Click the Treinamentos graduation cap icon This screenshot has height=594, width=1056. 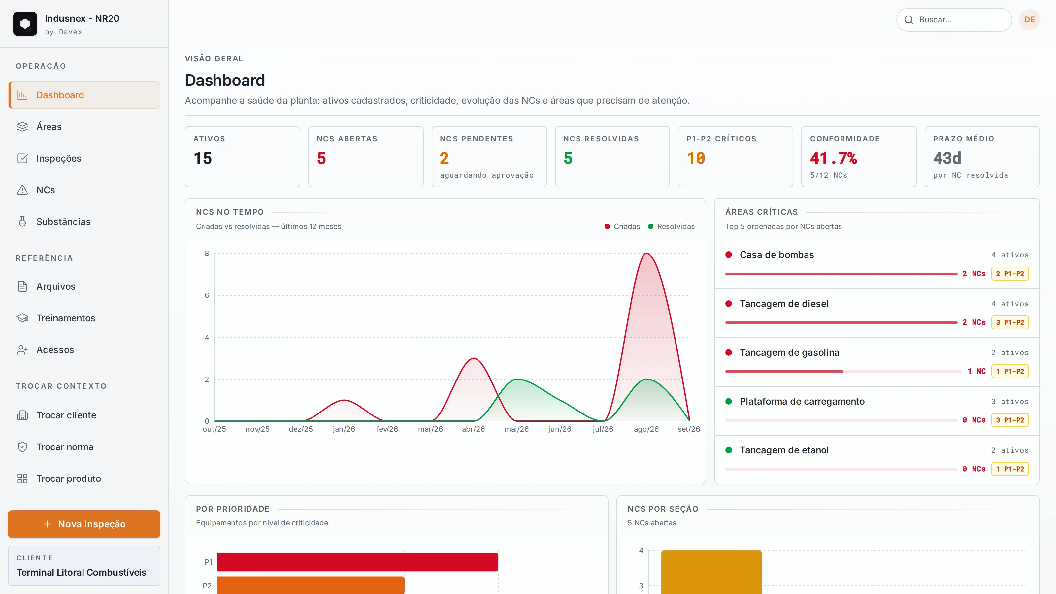(22, 318)
